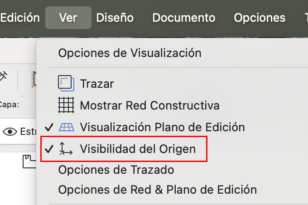Click the origin axes icon
308x205 pixels.
click(x=66, y=149)
